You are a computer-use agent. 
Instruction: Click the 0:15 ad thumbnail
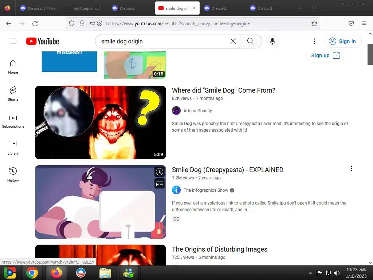[135, 65]
